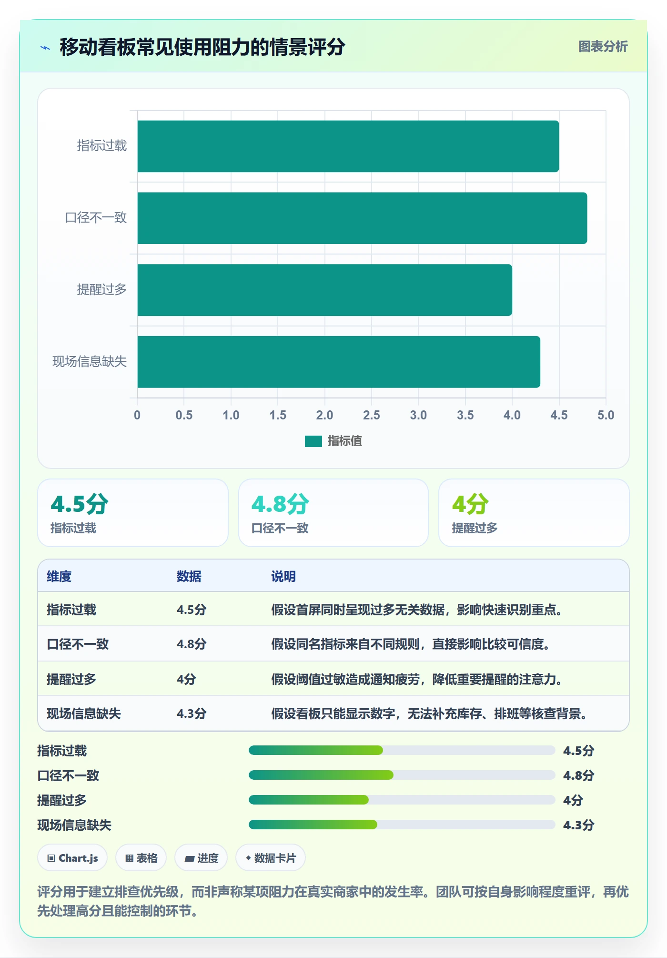Click the 指标过载 progress row label
The width and height of the screenshot is (667, 958).
coord(62,751)
